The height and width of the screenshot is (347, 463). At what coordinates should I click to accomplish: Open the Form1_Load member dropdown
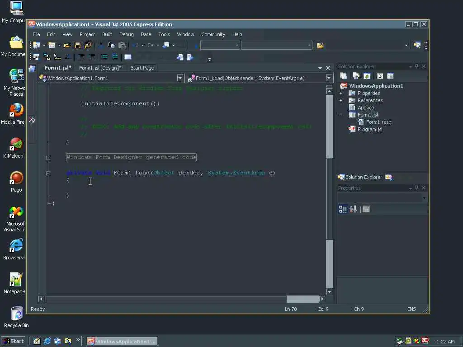[x=329, y=78]
